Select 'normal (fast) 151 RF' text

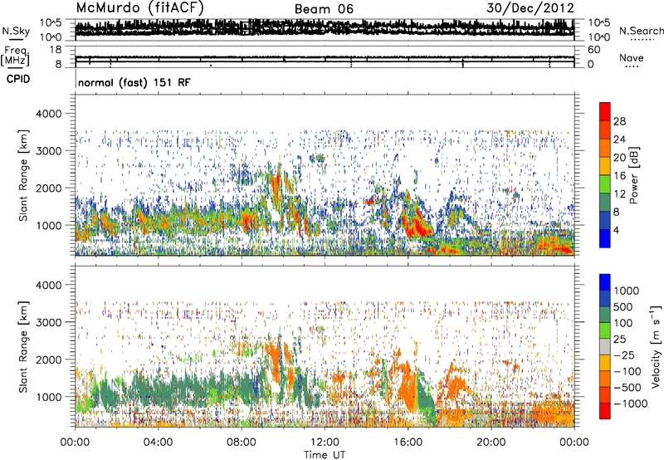click(134, 82)
